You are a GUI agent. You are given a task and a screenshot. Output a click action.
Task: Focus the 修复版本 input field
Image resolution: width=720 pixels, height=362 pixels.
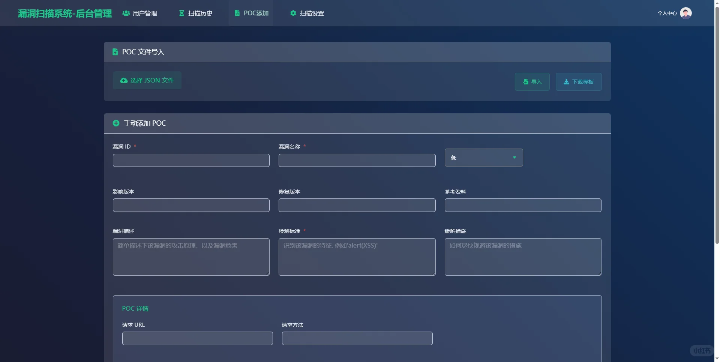point(357,205)
